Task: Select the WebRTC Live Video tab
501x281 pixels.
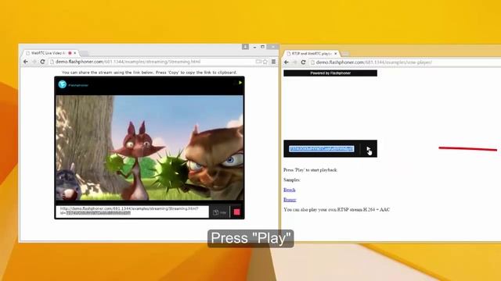Action: click(x=49, y=53)
